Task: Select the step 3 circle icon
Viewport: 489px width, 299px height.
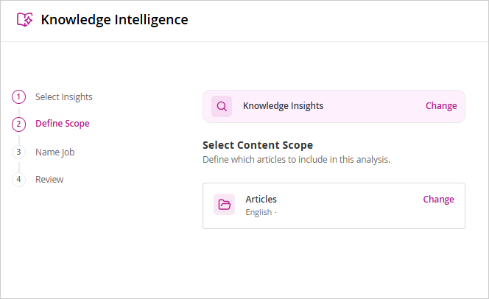Action: click(x=18, y=152)
